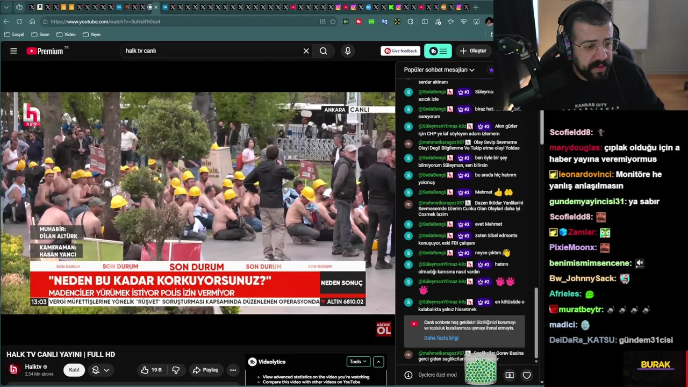Viewport: 688px width, 387px height.
Task: Open the Halktv channel name link
Action: [x=33, y=367]
